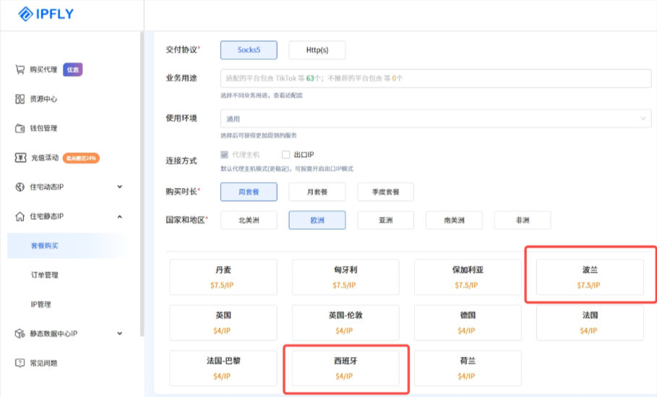The height and width of the screenshot is (397, 657).
Task: Open the 业务用途 platform selector field
Action: 436,78
